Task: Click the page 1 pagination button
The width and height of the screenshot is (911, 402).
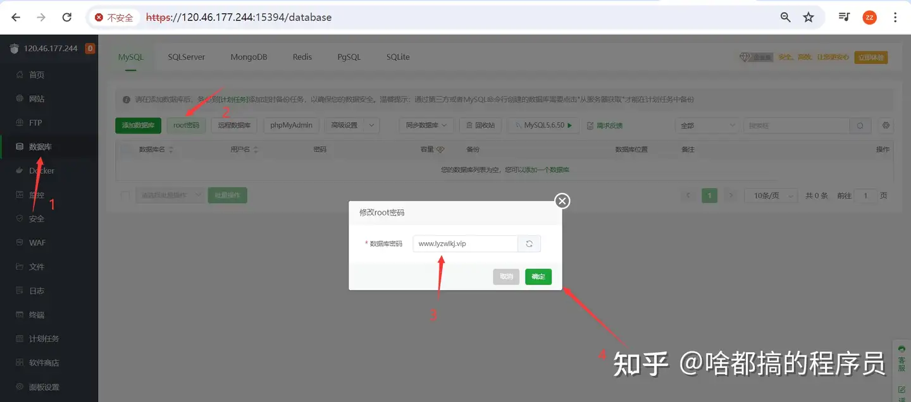Action: (709, 196)
